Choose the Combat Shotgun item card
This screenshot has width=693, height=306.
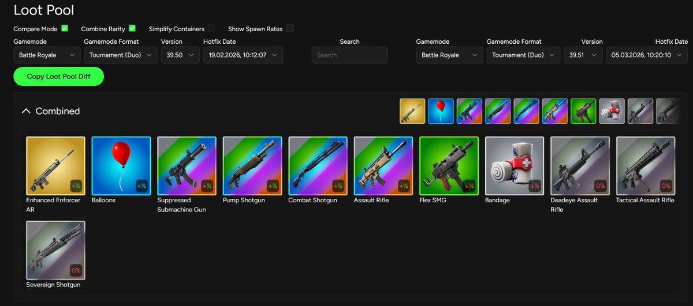pyautogui.click(x=318, y=165)
